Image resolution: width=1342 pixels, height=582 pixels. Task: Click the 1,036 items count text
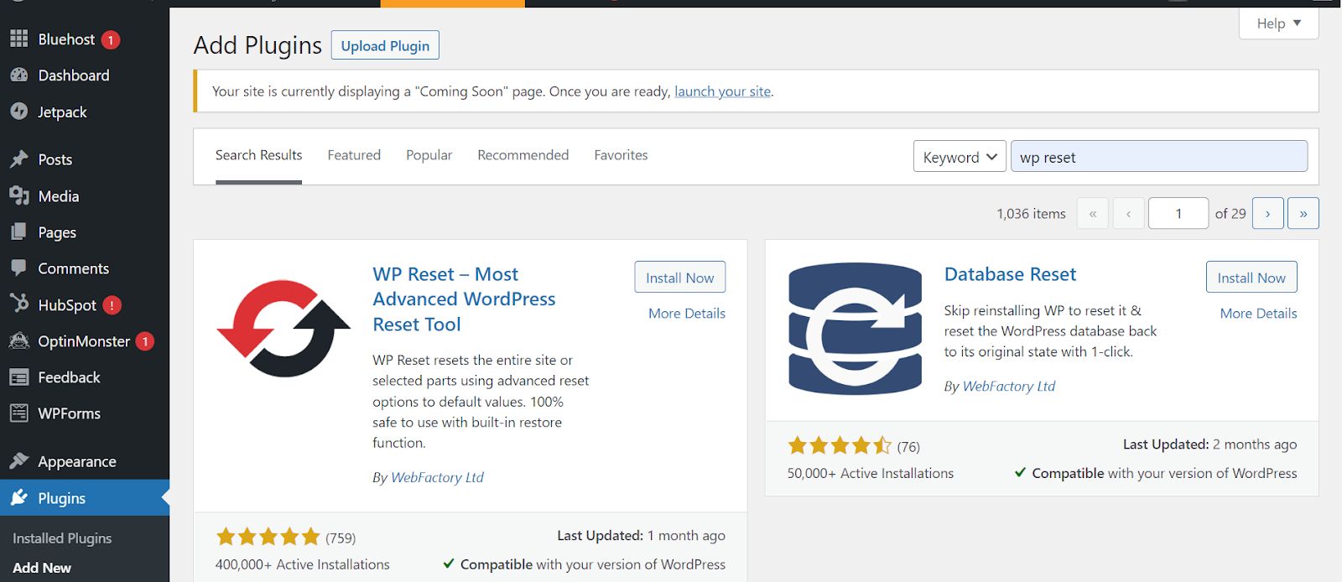click(x=1031, y=214)
